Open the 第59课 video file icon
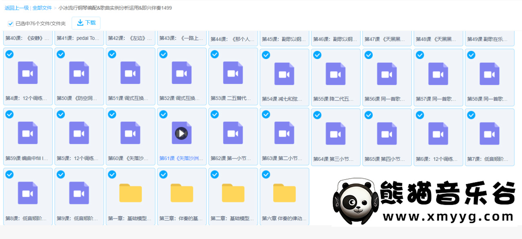 click(x=28, y=133)
